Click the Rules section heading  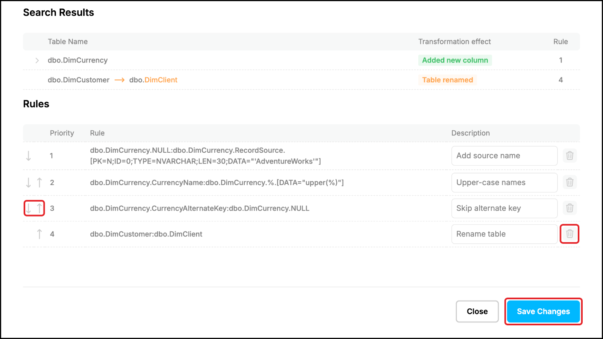36,104
